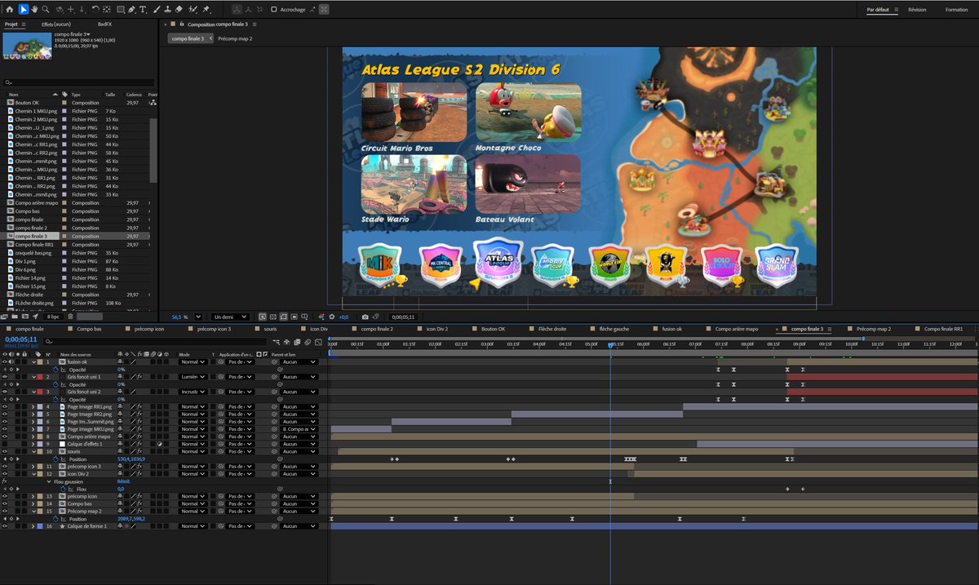Select the Text tool
The width and height of the screenshot is (979, 585).
(x=143, y=9)
